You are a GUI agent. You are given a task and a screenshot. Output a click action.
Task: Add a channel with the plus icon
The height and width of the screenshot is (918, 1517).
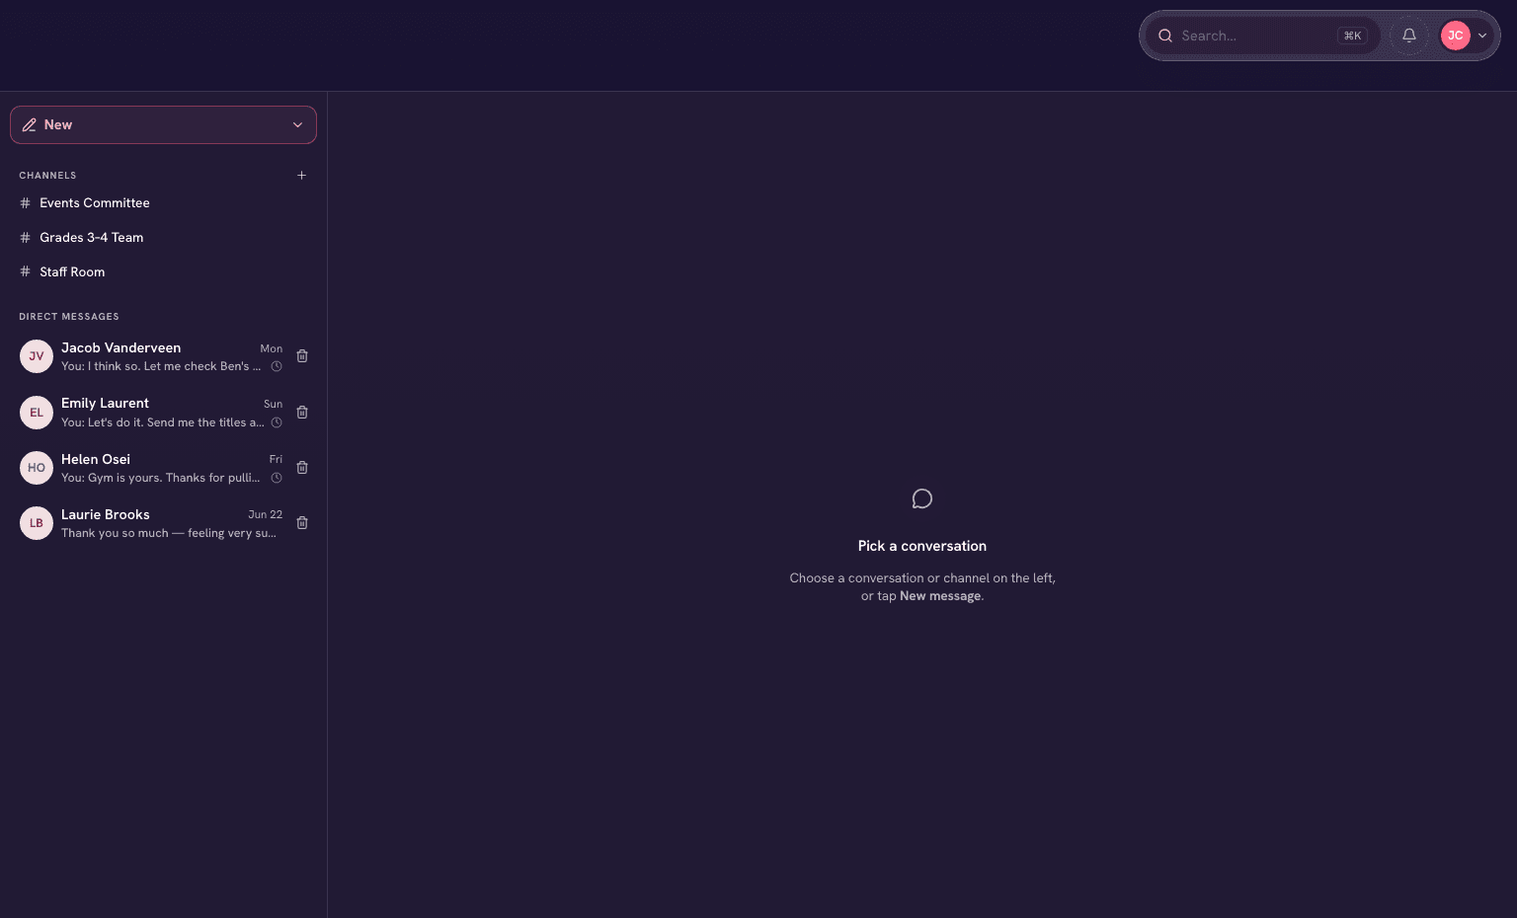pyautogui.click(x=302, y=176)
